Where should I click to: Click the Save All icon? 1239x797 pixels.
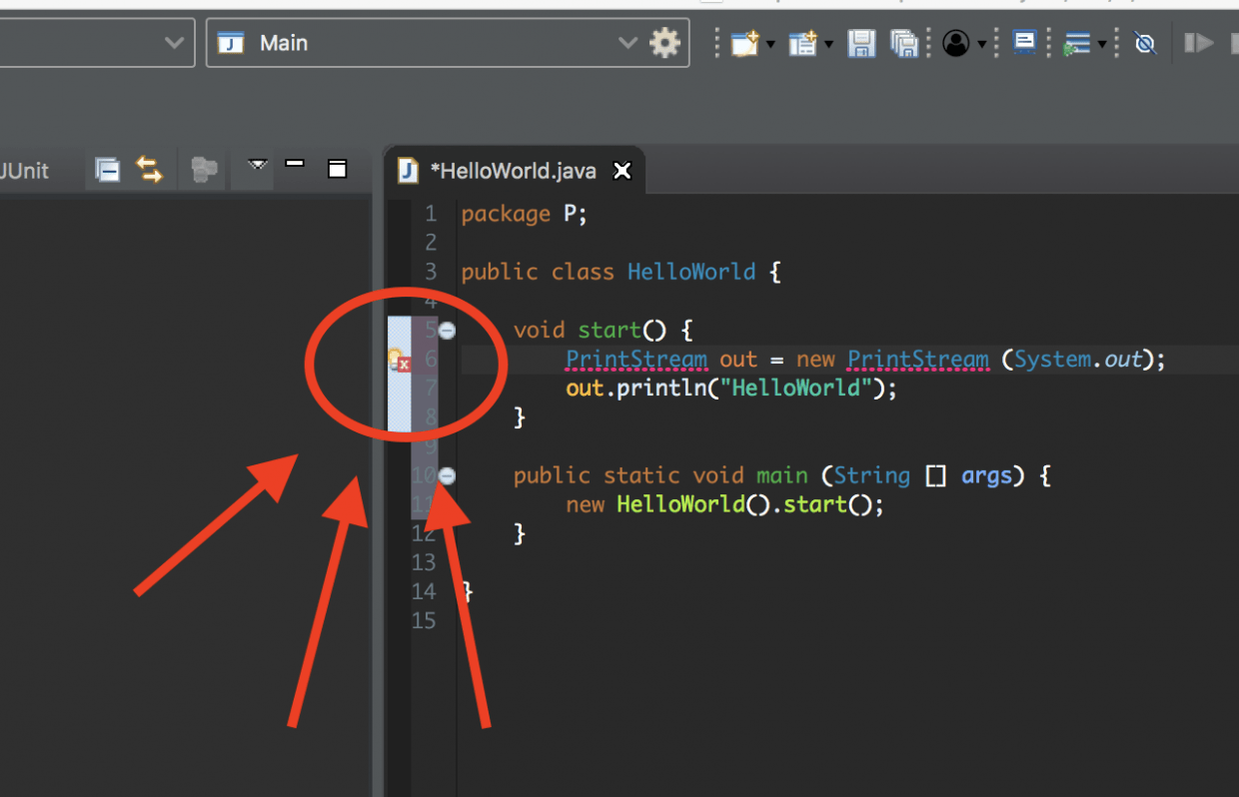904,43
